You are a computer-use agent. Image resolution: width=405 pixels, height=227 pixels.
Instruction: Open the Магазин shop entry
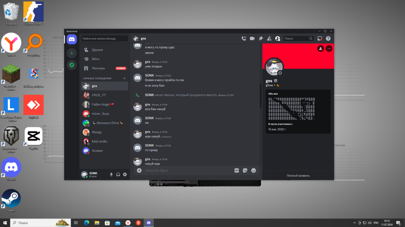(104, 68)
